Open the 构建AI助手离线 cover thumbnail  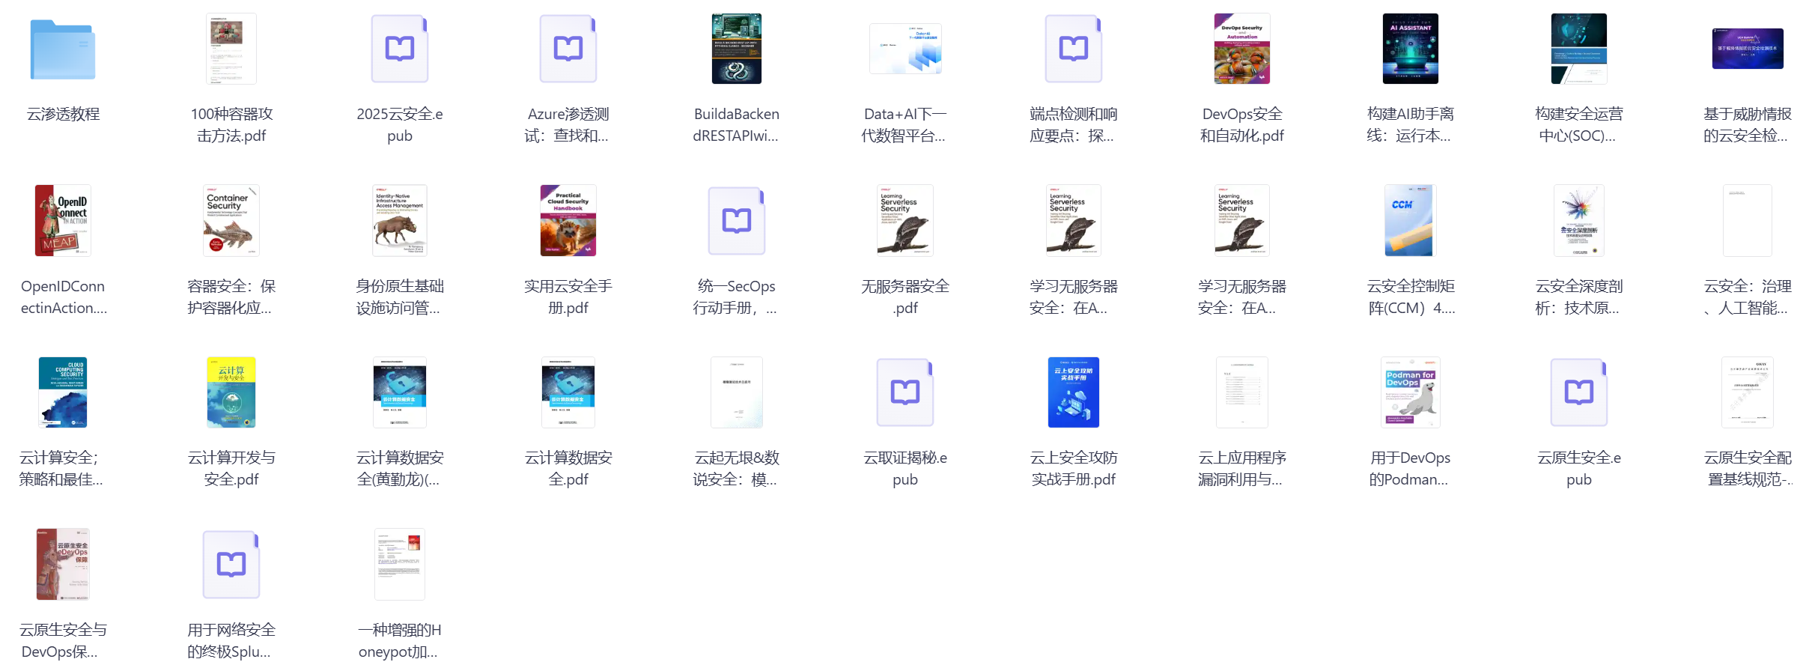[1411, 49]
